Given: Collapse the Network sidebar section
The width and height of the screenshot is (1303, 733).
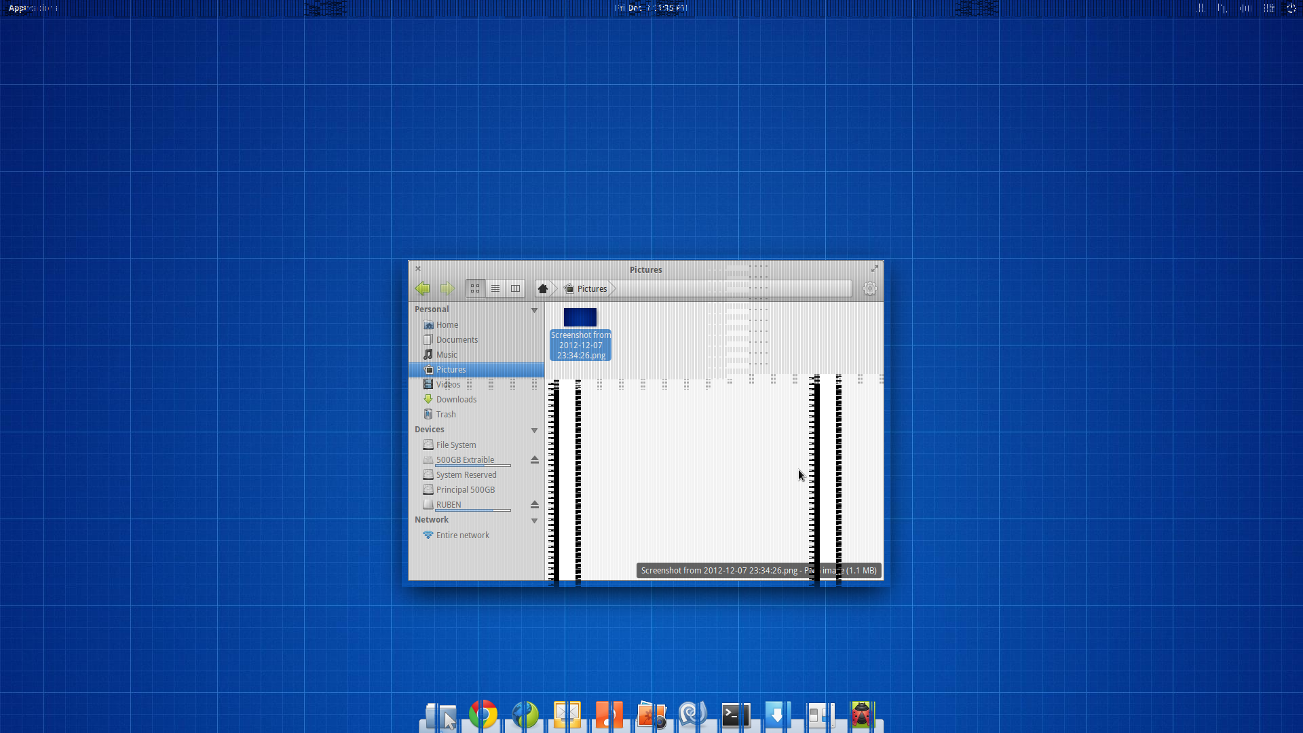Looking at the screenshot, I should click(x=534, y=521).
